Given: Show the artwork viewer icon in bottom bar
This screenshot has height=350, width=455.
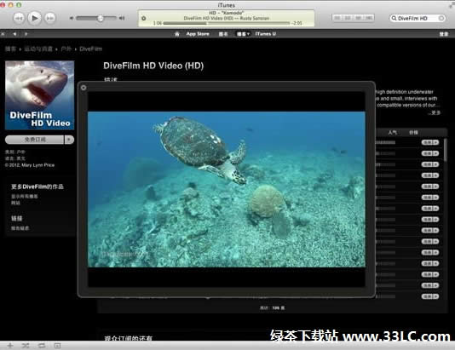Looking at the screenshot, I should 57,346.
